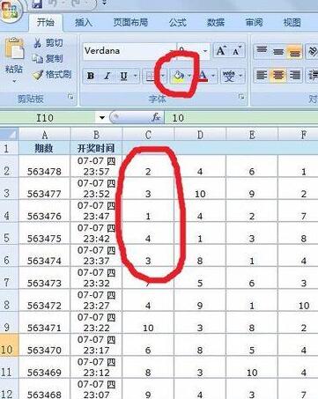
Task: Select row 2 header
Action: point(9,166)
